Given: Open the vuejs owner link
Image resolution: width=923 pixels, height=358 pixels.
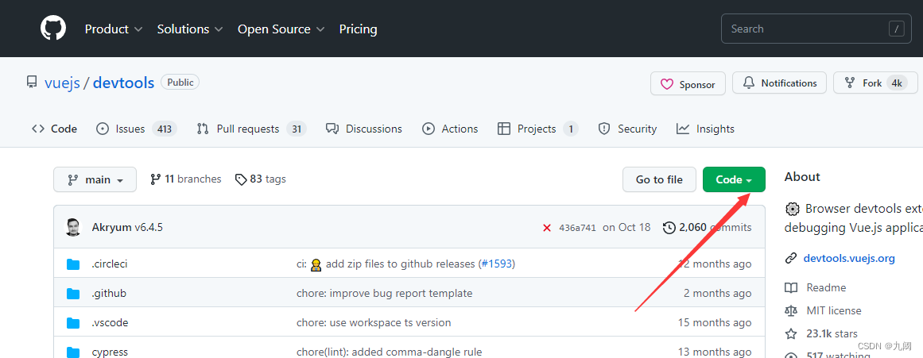Looking at the screenshot, I should coord(62,83).
